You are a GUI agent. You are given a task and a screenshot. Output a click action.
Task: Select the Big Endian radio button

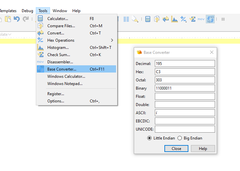(x=180, y=138)
